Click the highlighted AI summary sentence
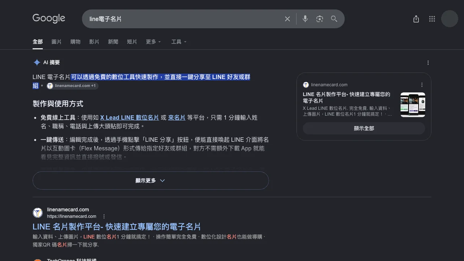This screenshot has width=464, height=261. pos(160,77)
